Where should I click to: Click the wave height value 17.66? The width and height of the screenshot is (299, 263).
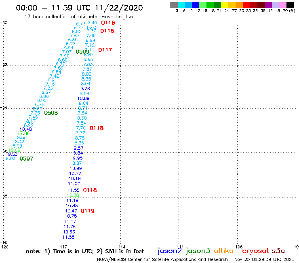(23, 134)
